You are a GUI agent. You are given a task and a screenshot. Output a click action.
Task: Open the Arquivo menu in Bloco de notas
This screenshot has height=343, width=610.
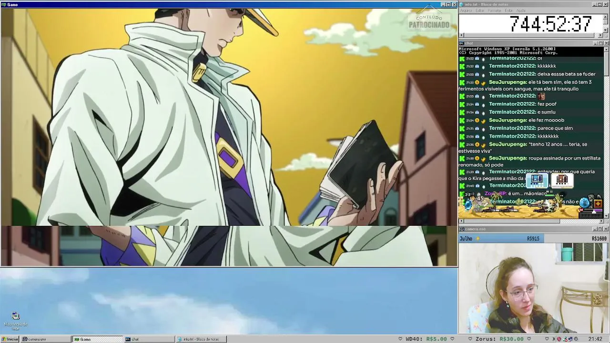[466, 10]
